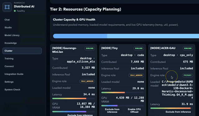199x116 pixels.
Task: Click Tiny node GPU VRAM bar
Action: point(123,106)
